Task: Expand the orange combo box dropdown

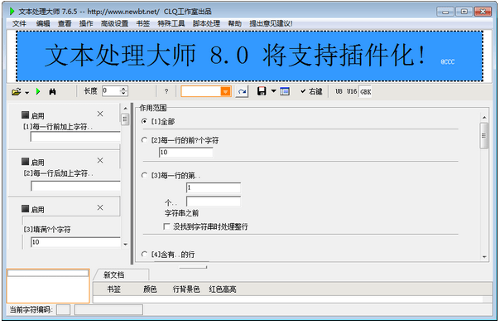Action: click(x=225, y=92)
